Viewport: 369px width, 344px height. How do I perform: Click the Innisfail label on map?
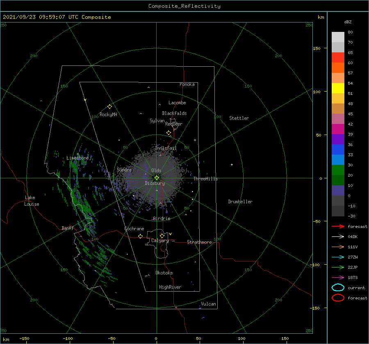(166, 148)
